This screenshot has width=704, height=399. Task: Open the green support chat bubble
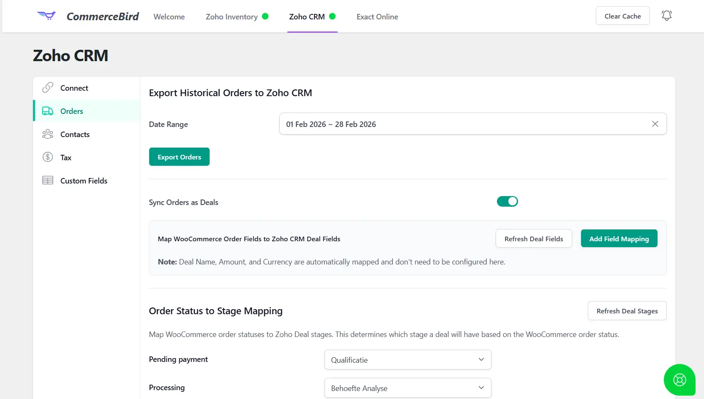(679, 380)
